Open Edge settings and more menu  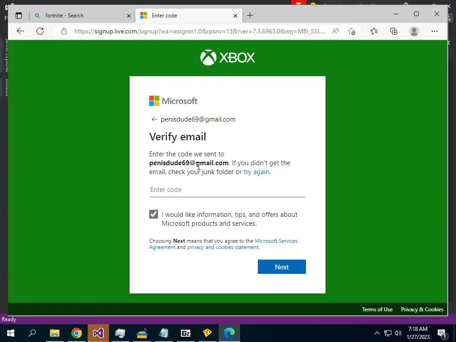point(435,31)
